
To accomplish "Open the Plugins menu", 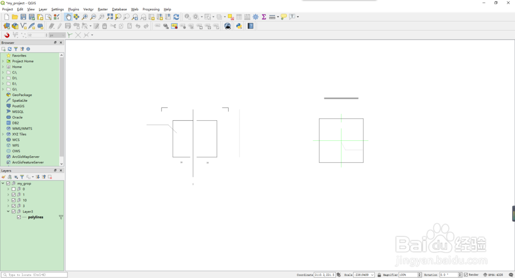I will pos(73,9).
